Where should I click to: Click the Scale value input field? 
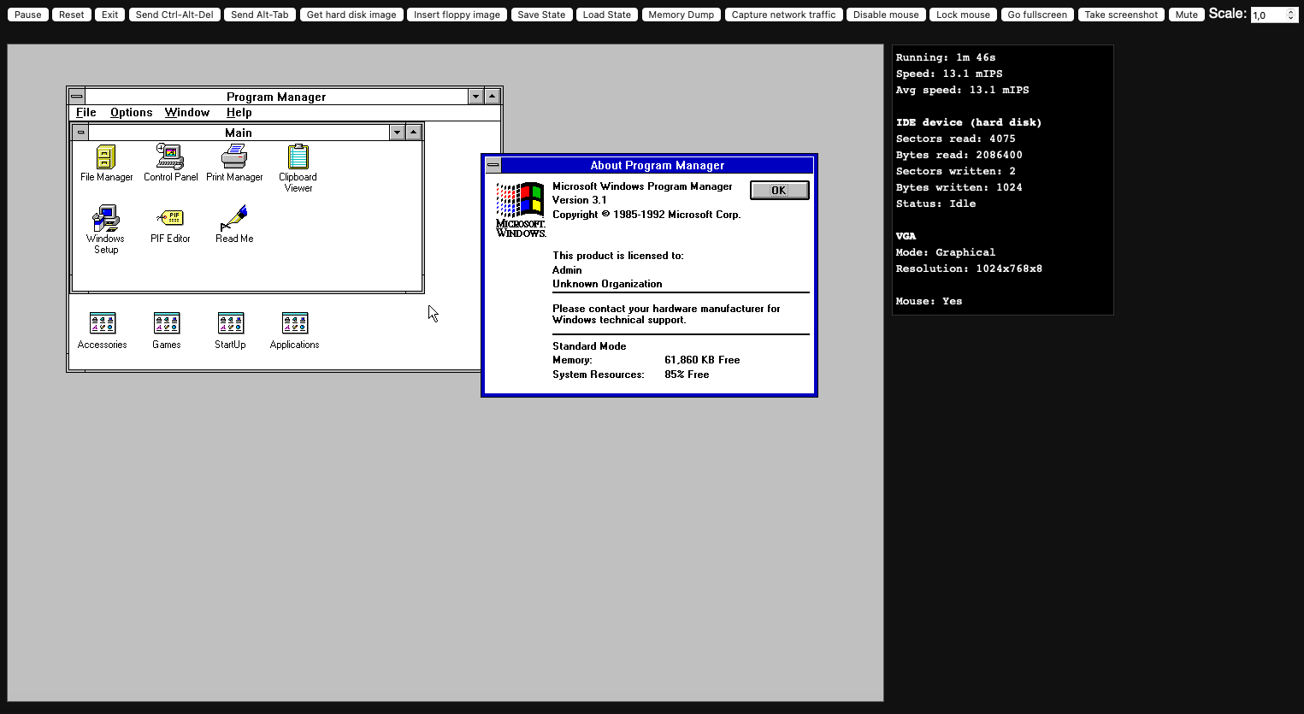coord(1268,15)
